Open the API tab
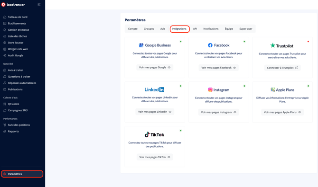The width and height of the screenshot is (318, 187). pyautogui.click(x=195, y=29)
